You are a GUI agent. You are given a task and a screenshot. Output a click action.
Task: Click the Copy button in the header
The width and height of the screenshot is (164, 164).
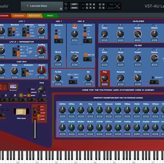click(74, 4)
